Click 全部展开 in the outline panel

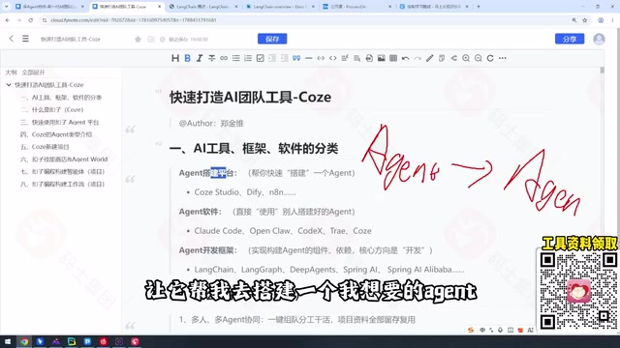coord(33,72)
